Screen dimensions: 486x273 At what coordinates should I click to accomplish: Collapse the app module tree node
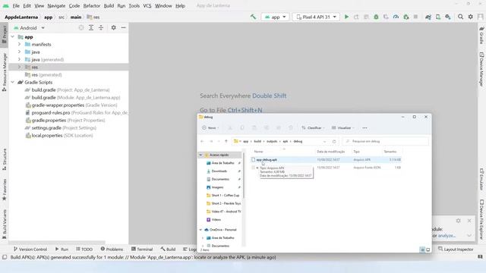[13, 37]
